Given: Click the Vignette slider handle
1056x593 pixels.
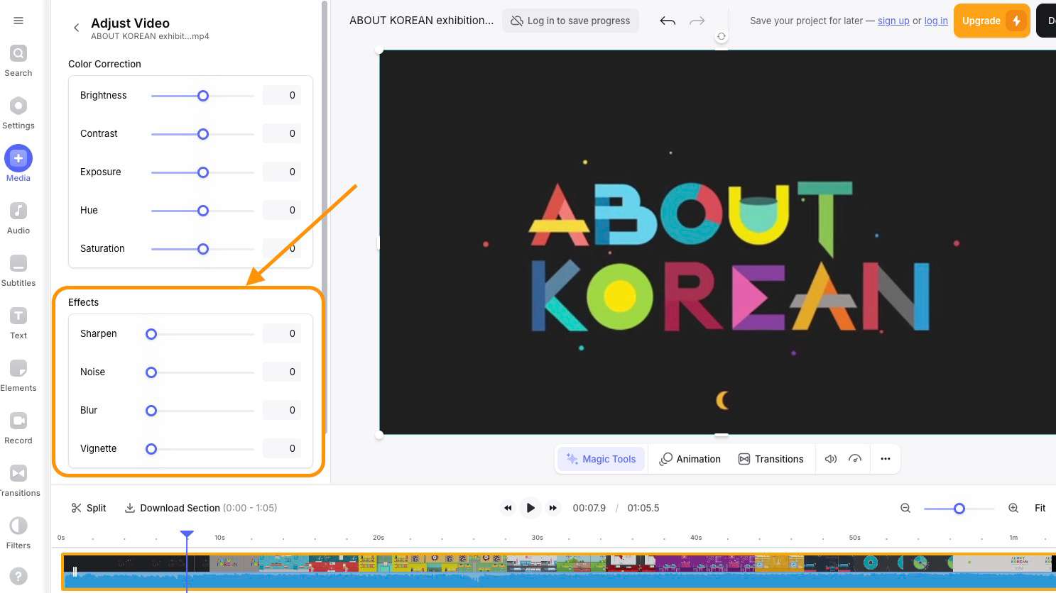Looking at the screenshot, I should pyautogui.click(x=151, y=449).
